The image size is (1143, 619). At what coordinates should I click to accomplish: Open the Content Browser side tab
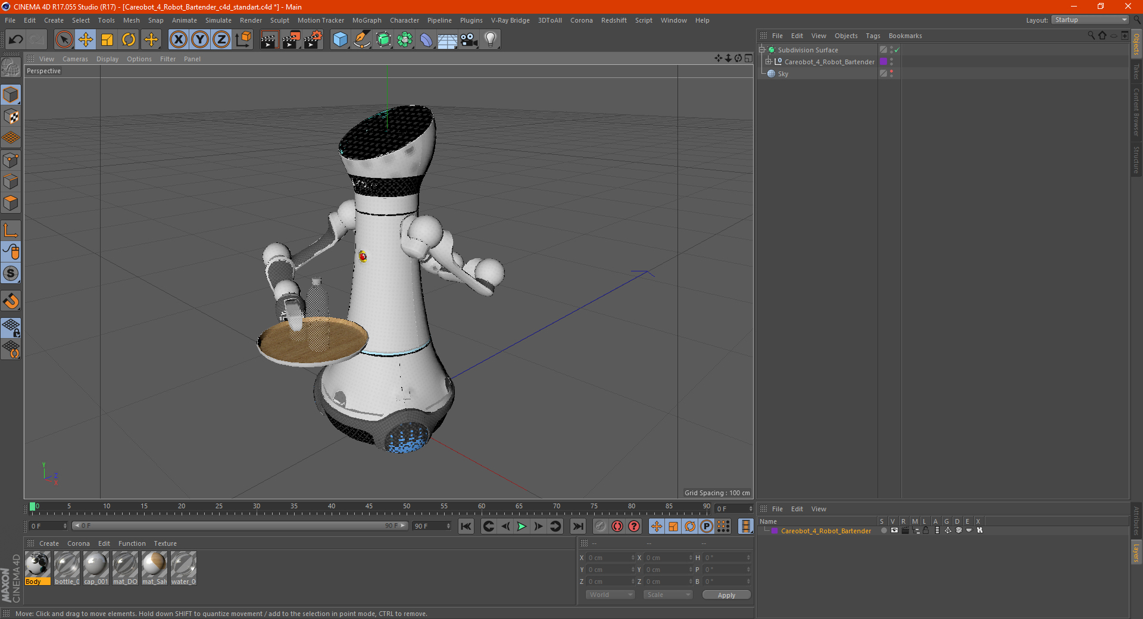1136,112
